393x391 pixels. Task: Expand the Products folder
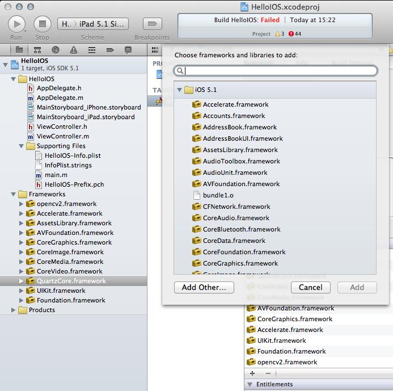click(x=14, y=310)
